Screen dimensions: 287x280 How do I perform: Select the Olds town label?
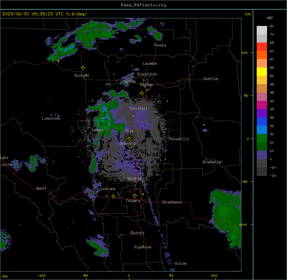coord(129,131)
